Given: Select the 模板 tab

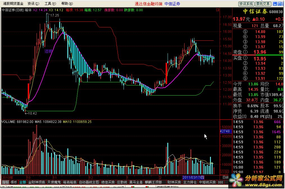Looking at the screenshot, I should [x=14, y=182].
